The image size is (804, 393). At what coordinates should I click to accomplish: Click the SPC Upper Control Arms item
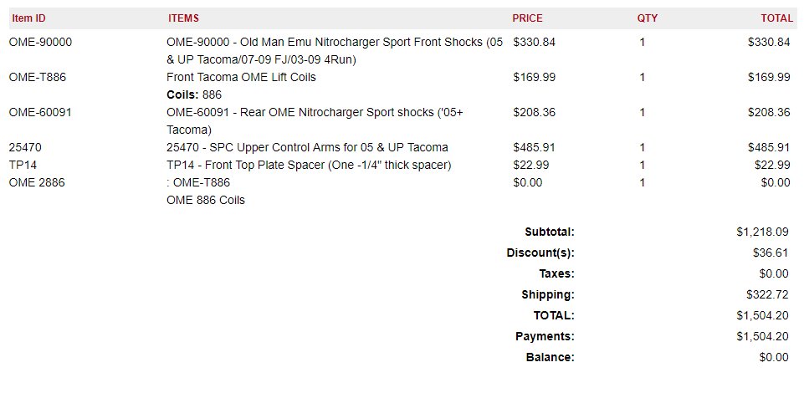click(307, 147)
